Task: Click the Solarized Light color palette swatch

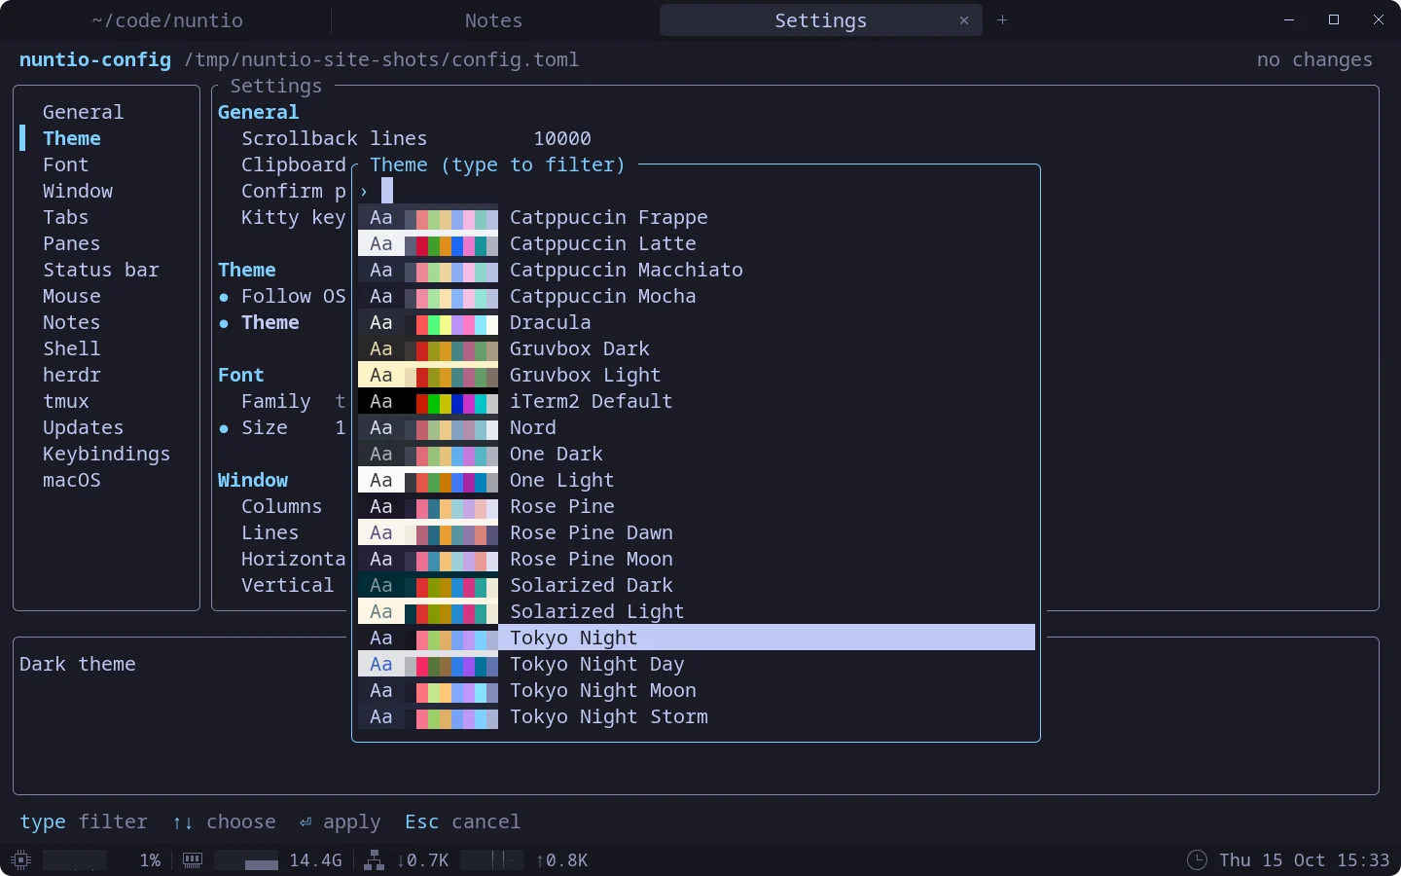Action: (x=451, y=611)
